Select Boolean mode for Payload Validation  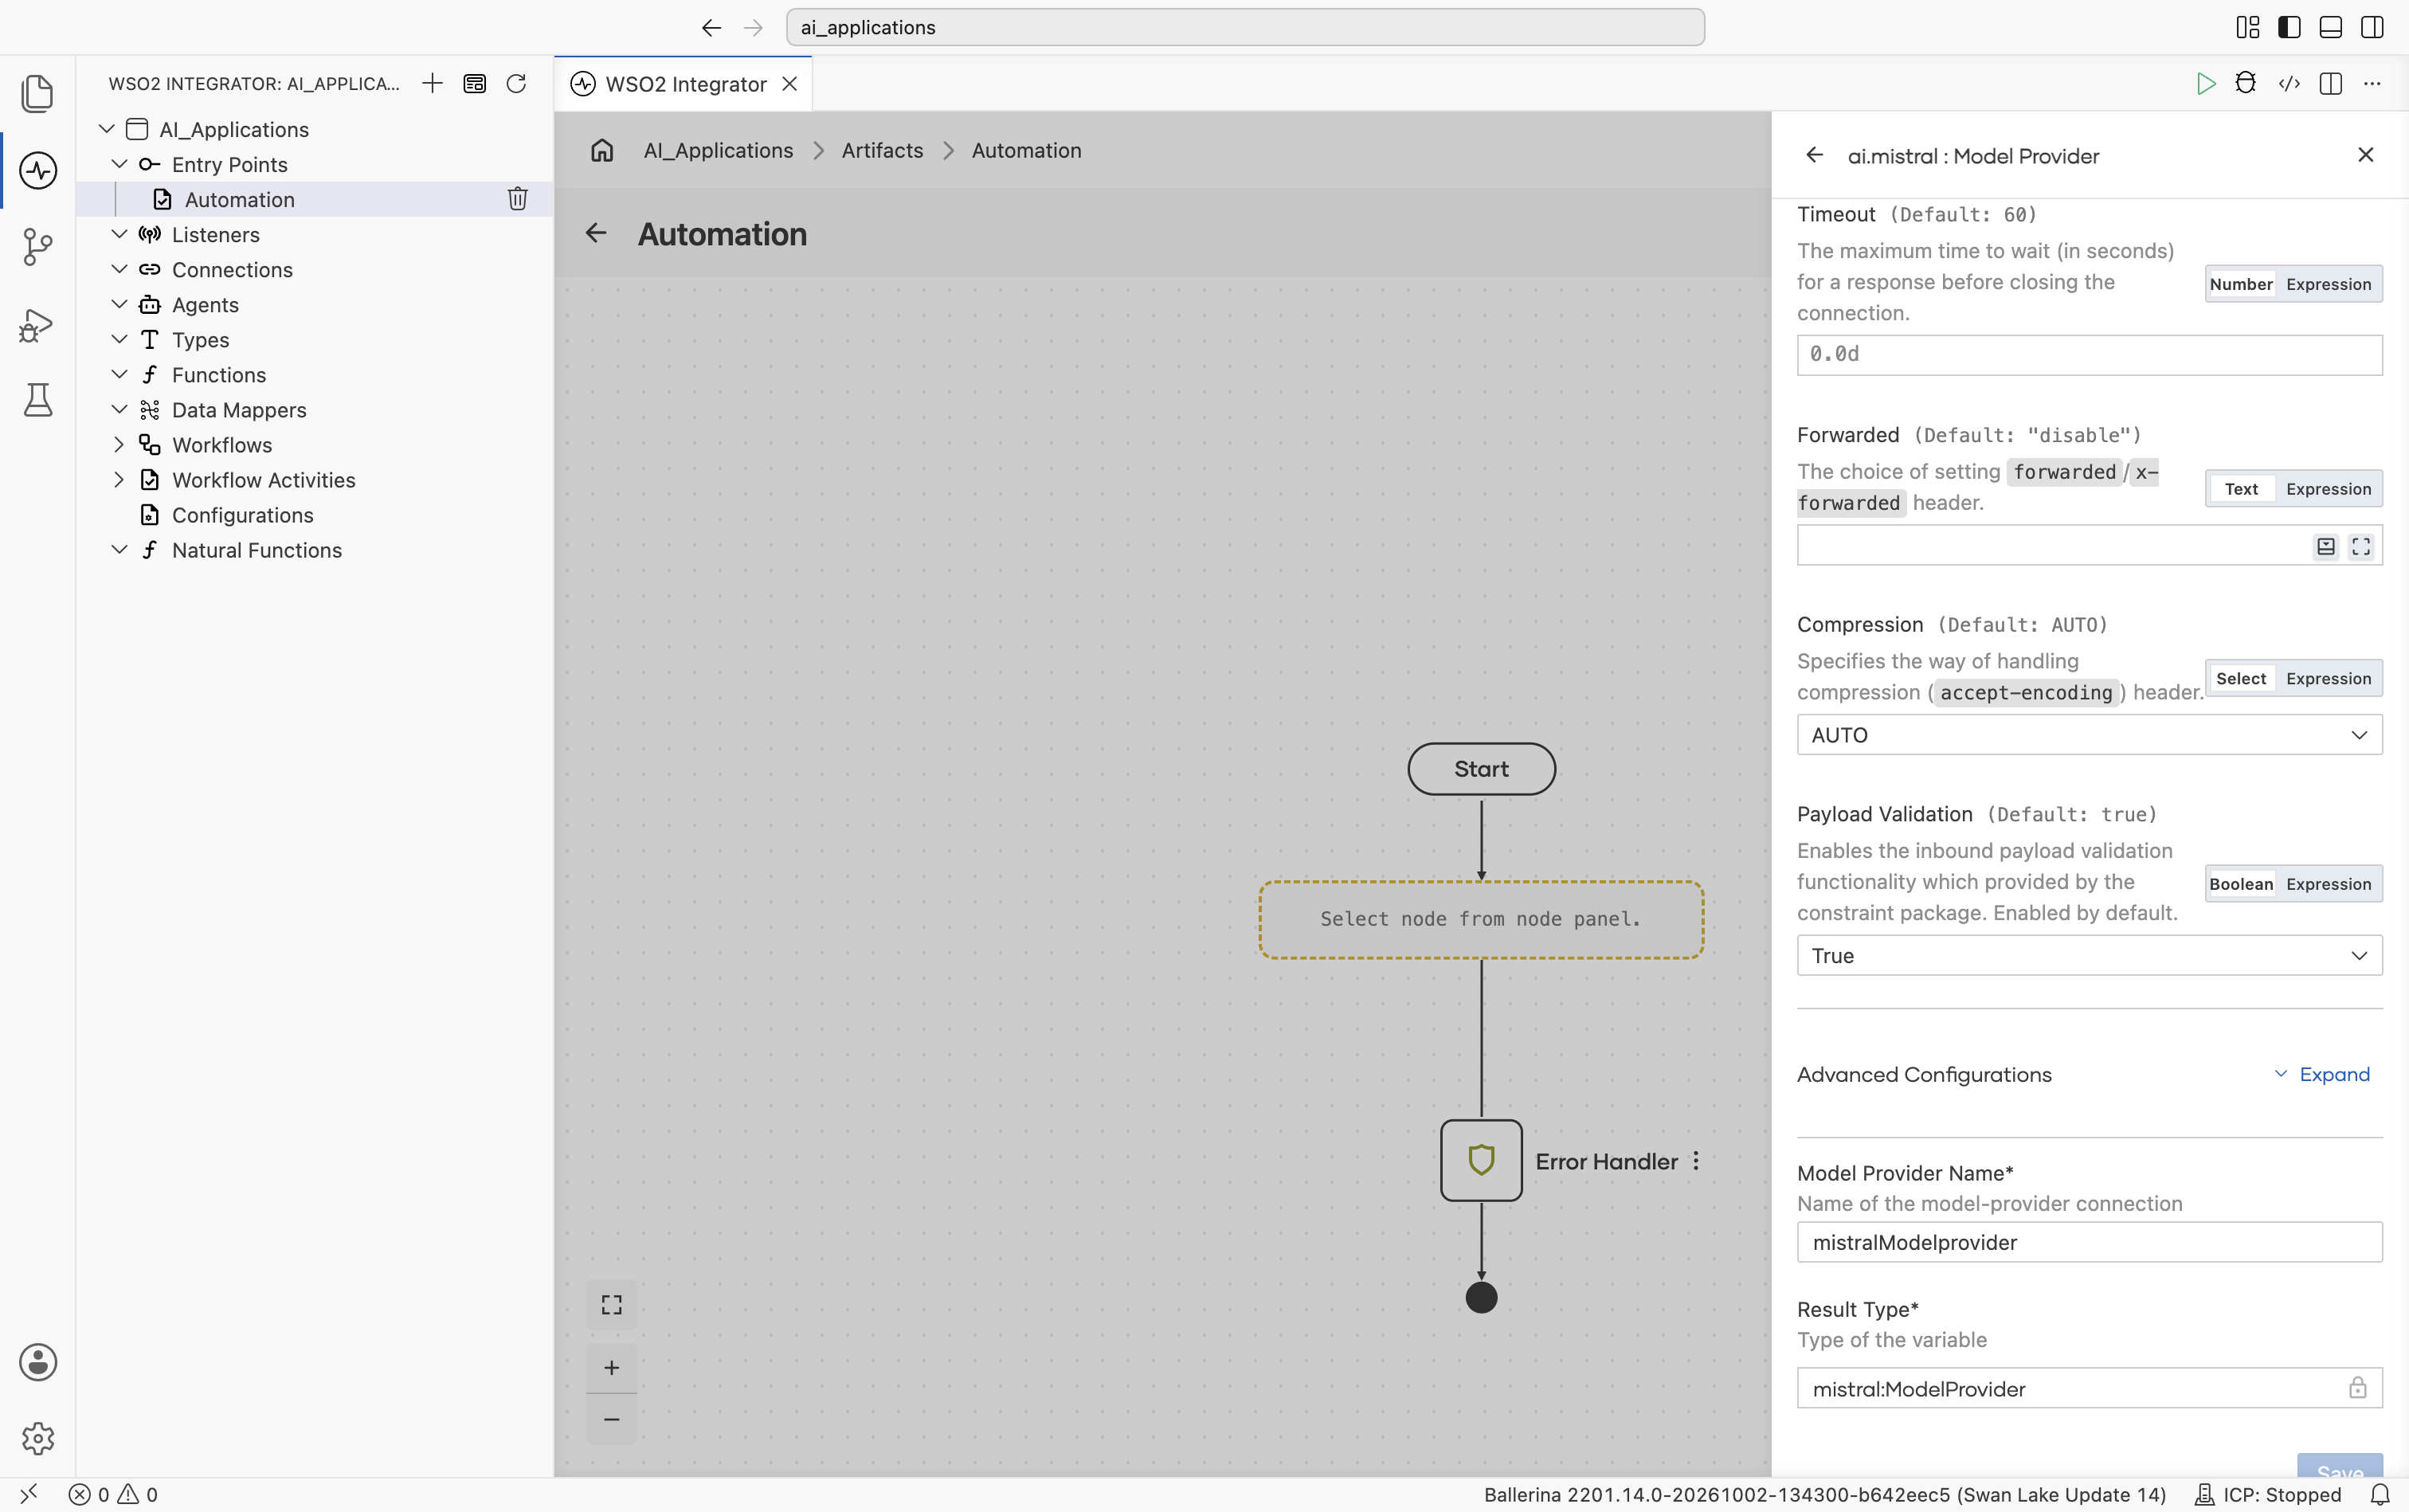coord(2240,884)
